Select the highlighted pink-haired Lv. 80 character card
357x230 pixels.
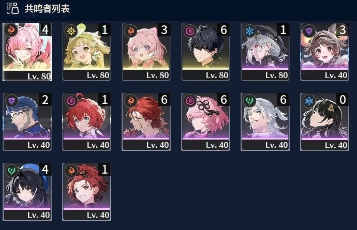pos(27,52)
